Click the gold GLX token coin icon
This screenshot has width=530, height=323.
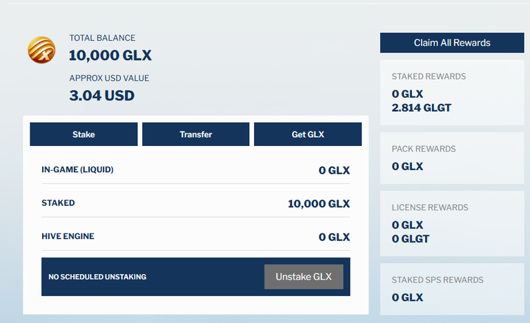[x=41, y=50]
